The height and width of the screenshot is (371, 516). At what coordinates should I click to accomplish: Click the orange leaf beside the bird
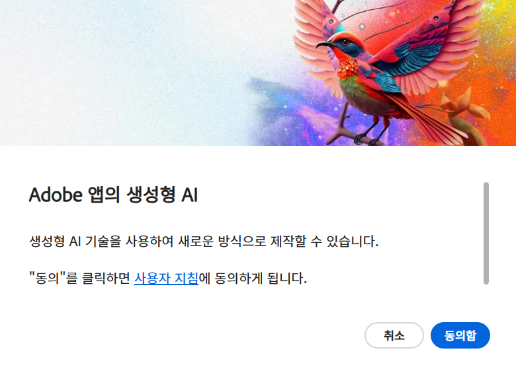point(464,105)
